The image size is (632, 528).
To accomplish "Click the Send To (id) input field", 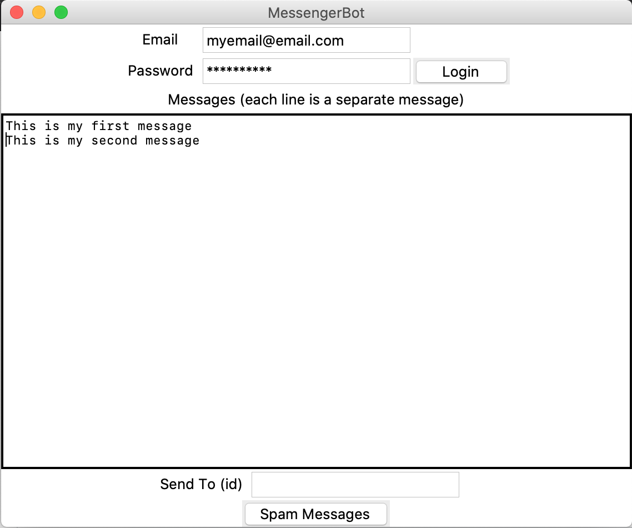I will pyautogui.click(x=355, y=485).
